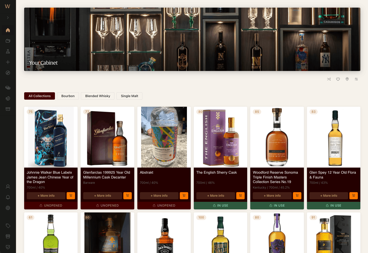Click the rating badge 100 on Four Walls
The image size is (368, 253).
click(x=201, y=218)
